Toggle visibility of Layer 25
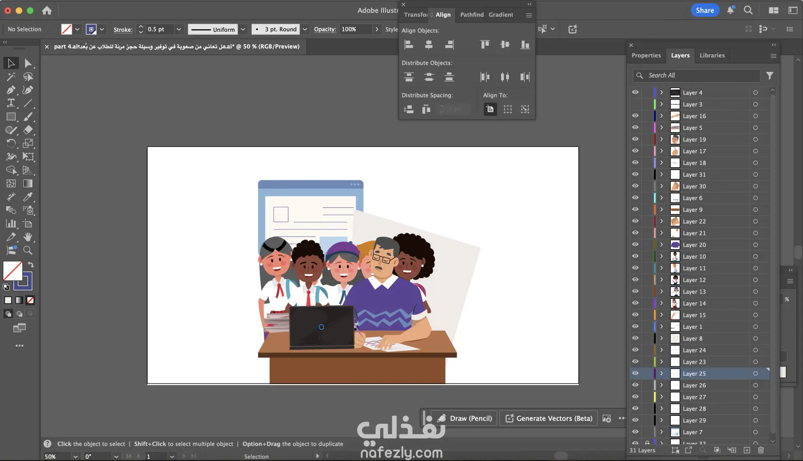This screenshot has height=461, width=803. pyautogui.click(x=635, y=373)
